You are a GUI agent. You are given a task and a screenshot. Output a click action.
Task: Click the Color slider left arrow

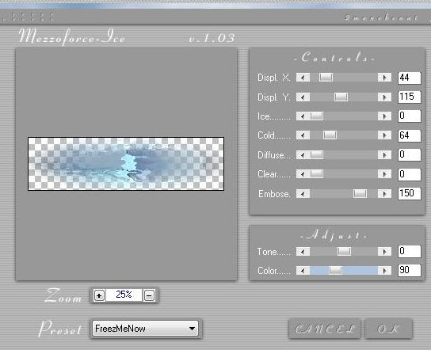pyautogui.click(x=303, y=271)
